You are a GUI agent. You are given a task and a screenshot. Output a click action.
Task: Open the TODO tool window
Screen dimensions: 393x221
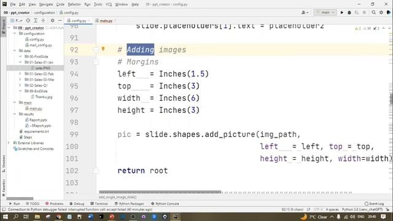pos(33,204)
